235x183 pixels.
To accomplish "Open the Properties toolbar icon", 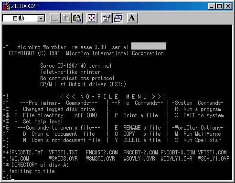I will [107, 18].
